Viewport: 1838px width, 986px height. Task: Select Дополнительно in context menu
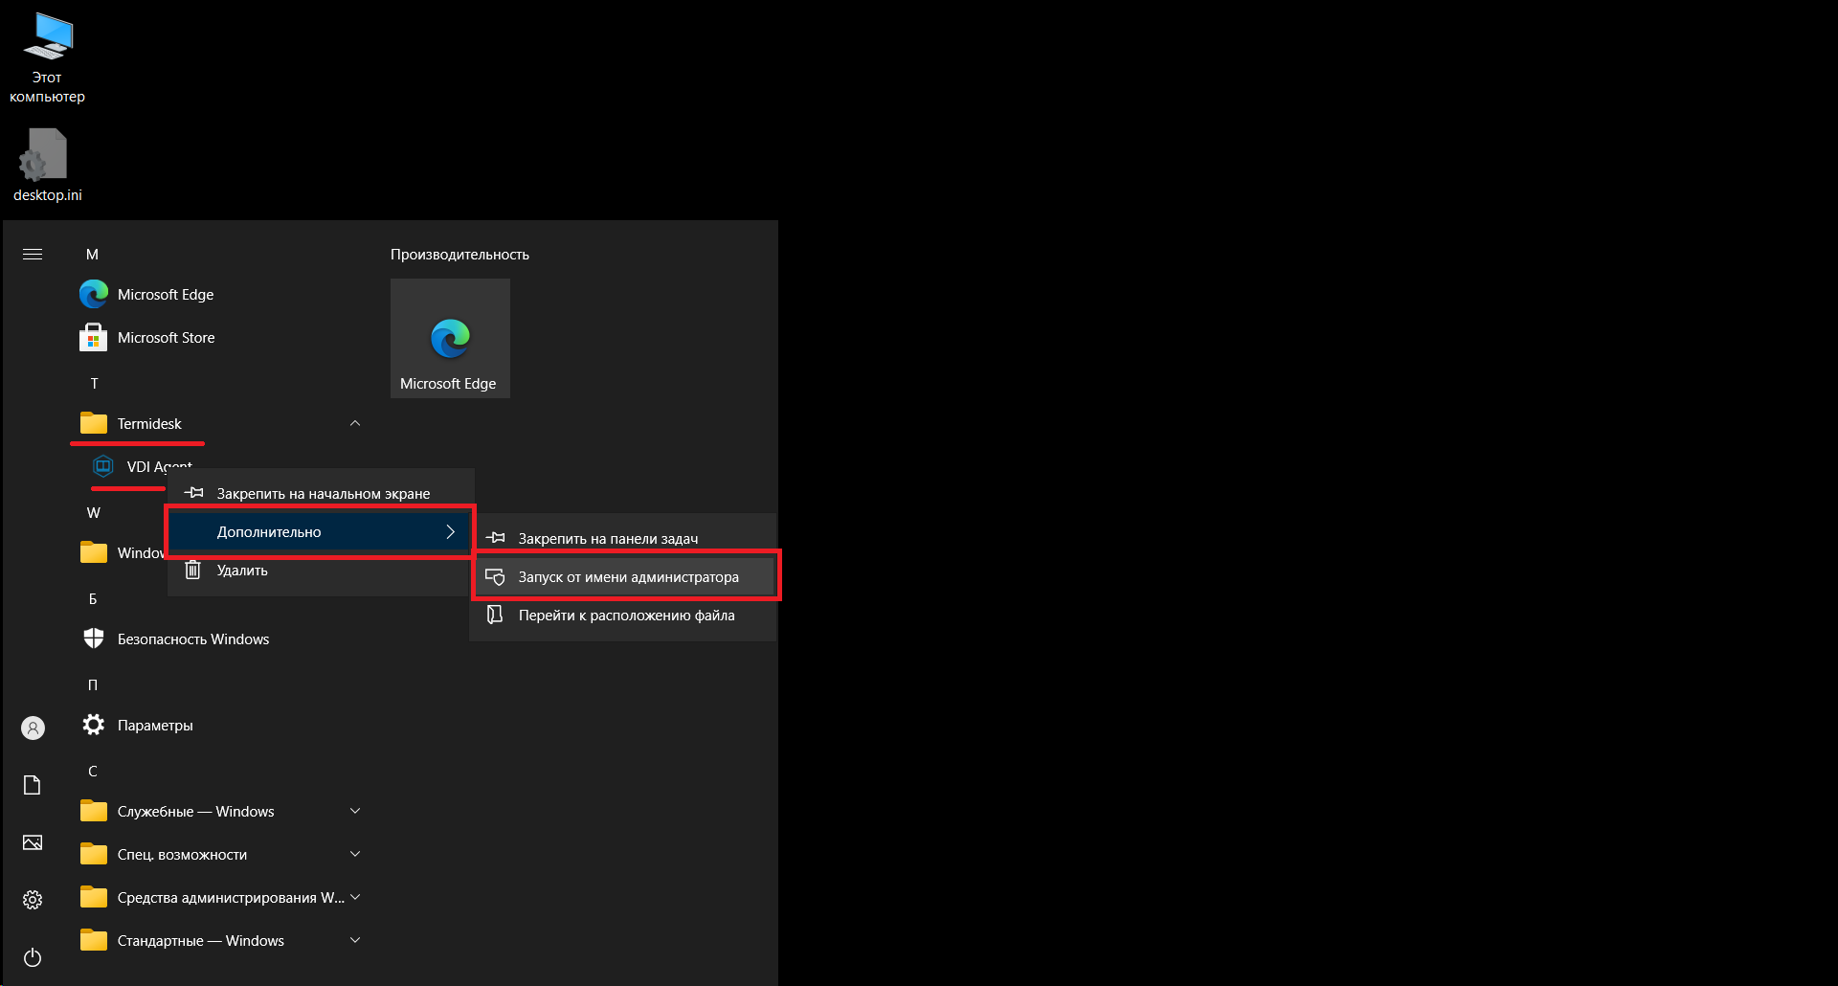(x=321, y=531)
